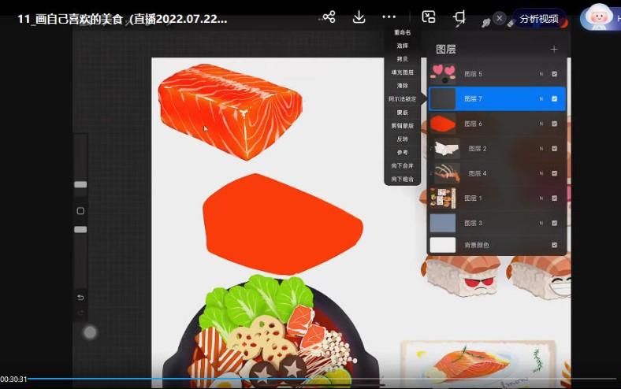Image resolution: width=621 pixels, height=389 pixels.
Task: Choose 重命名 from layer context menu
Action: pos(402,32)
